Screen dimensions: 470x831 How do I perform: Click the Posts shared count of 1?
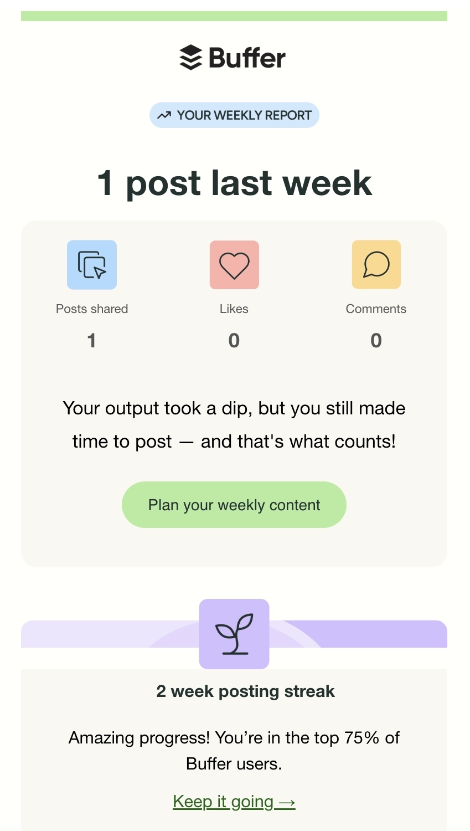(92, 340)
